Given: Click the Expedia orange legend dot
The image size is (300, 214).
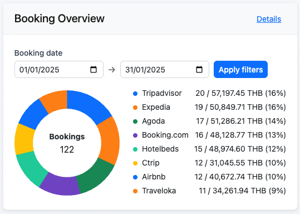Looking at the screenshot, I should [x=135, y=108].
